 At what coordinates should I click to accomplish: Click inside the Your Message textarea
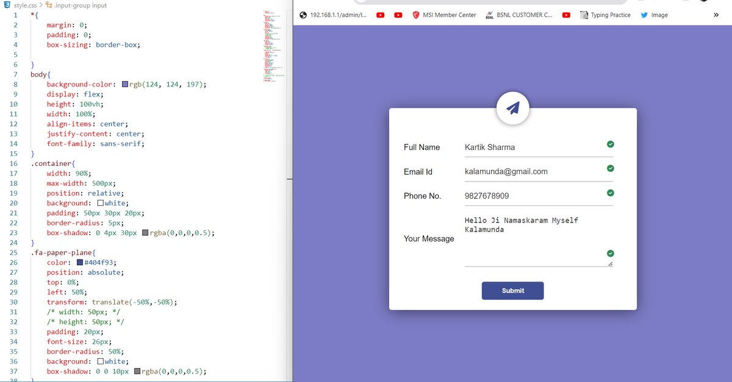539,239
